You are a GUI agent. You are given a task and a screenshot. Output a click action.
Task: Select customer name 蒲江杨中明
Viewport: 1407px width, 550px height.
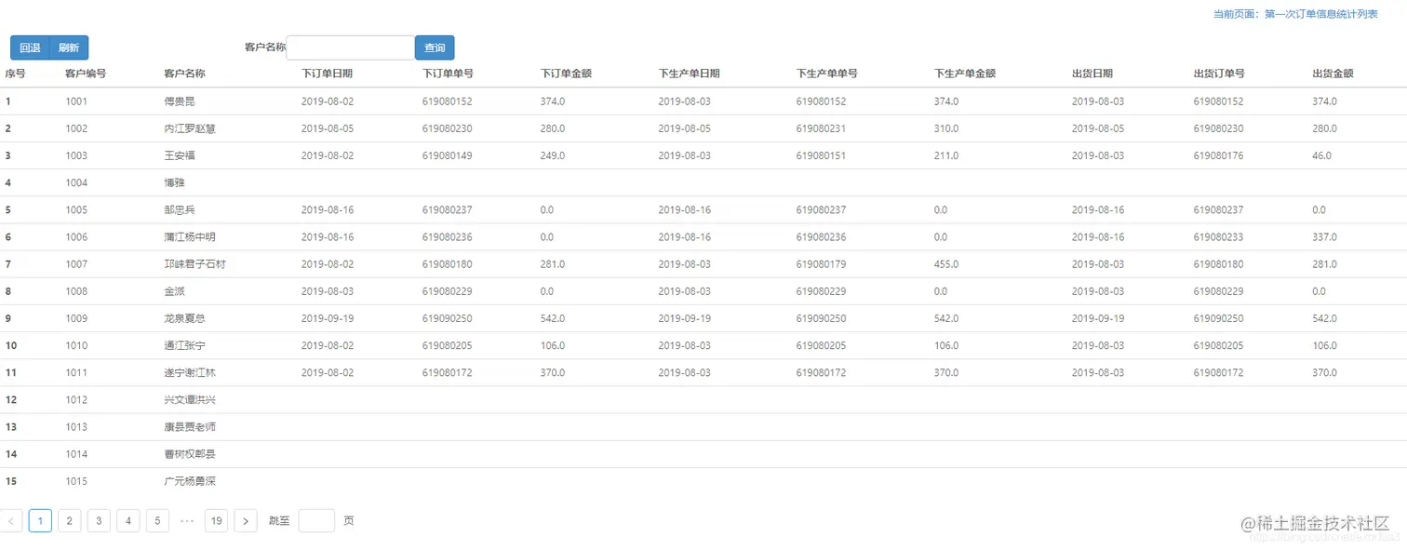tap(190, 237)
